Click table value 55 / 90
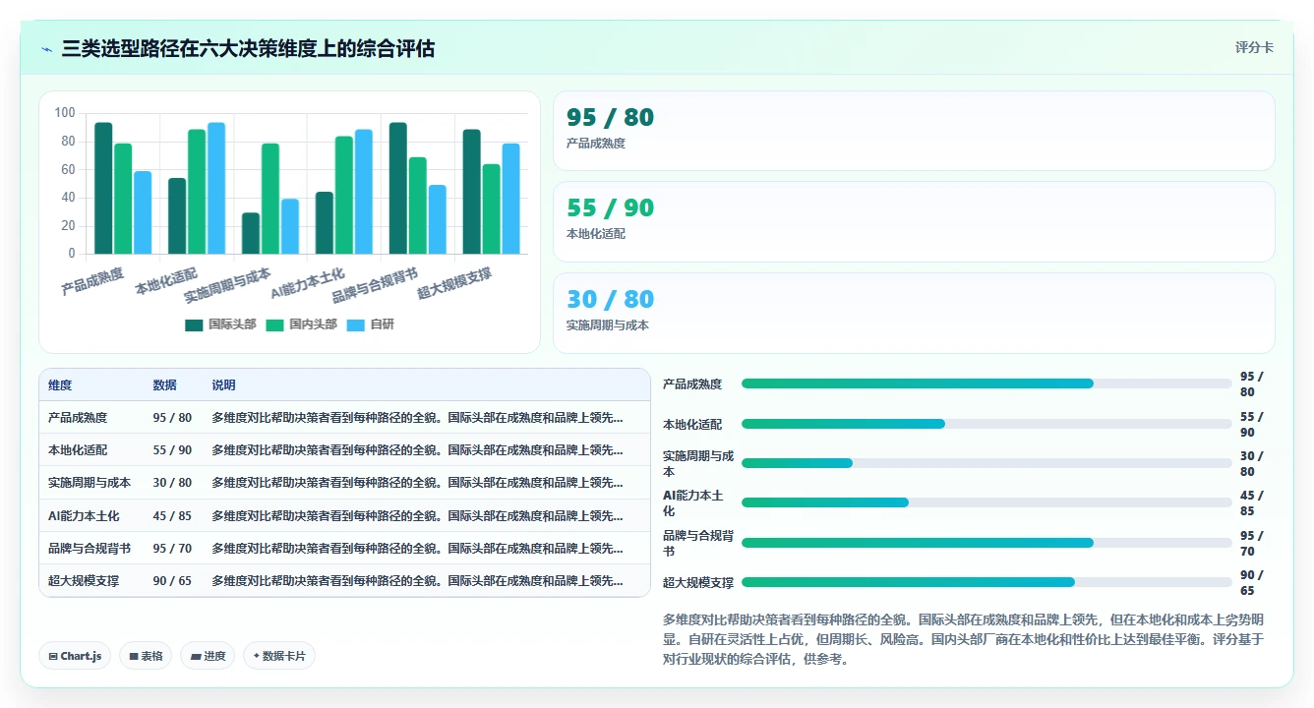Image resolution: width=1314 pixels, height=708 pixels. (172, 450)
